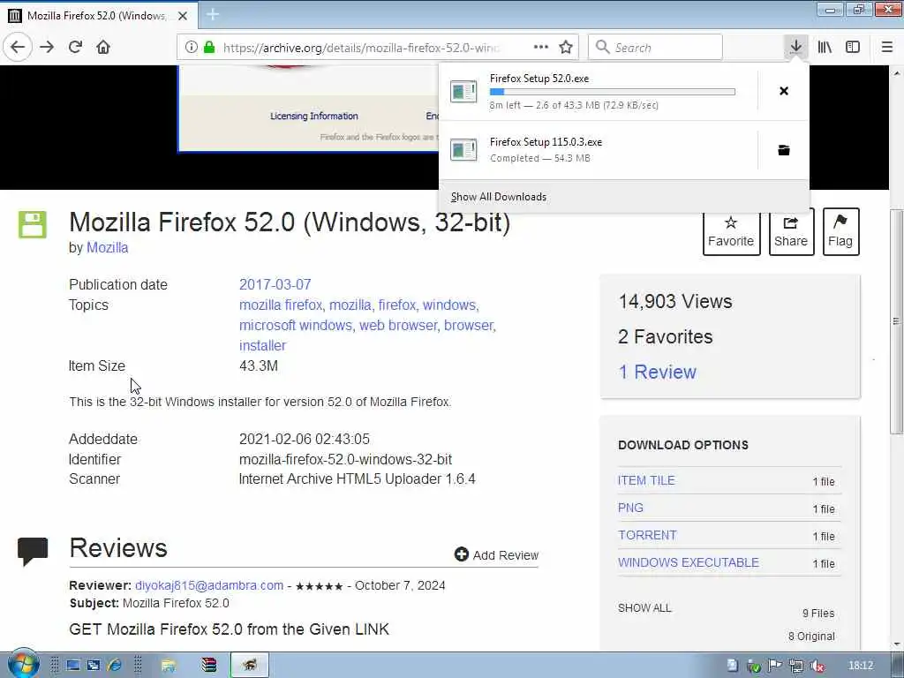Open the Mozilla author link

(x=107, y=247)
